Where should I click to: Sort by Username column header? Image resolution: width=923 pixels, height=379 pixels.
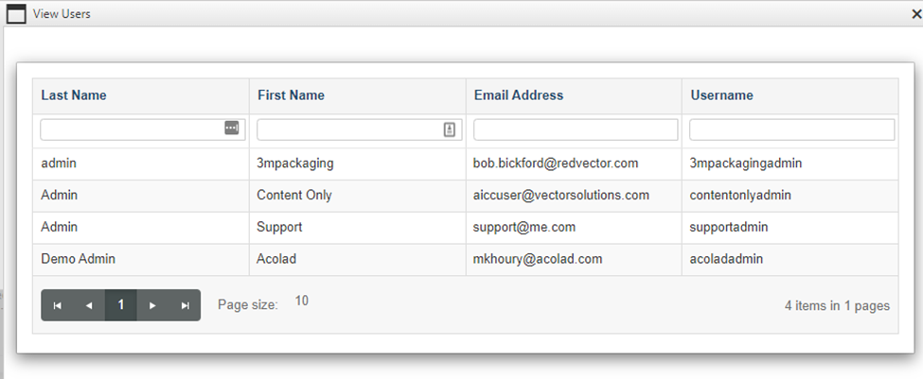pyautogui.click(x=721, y=95)
